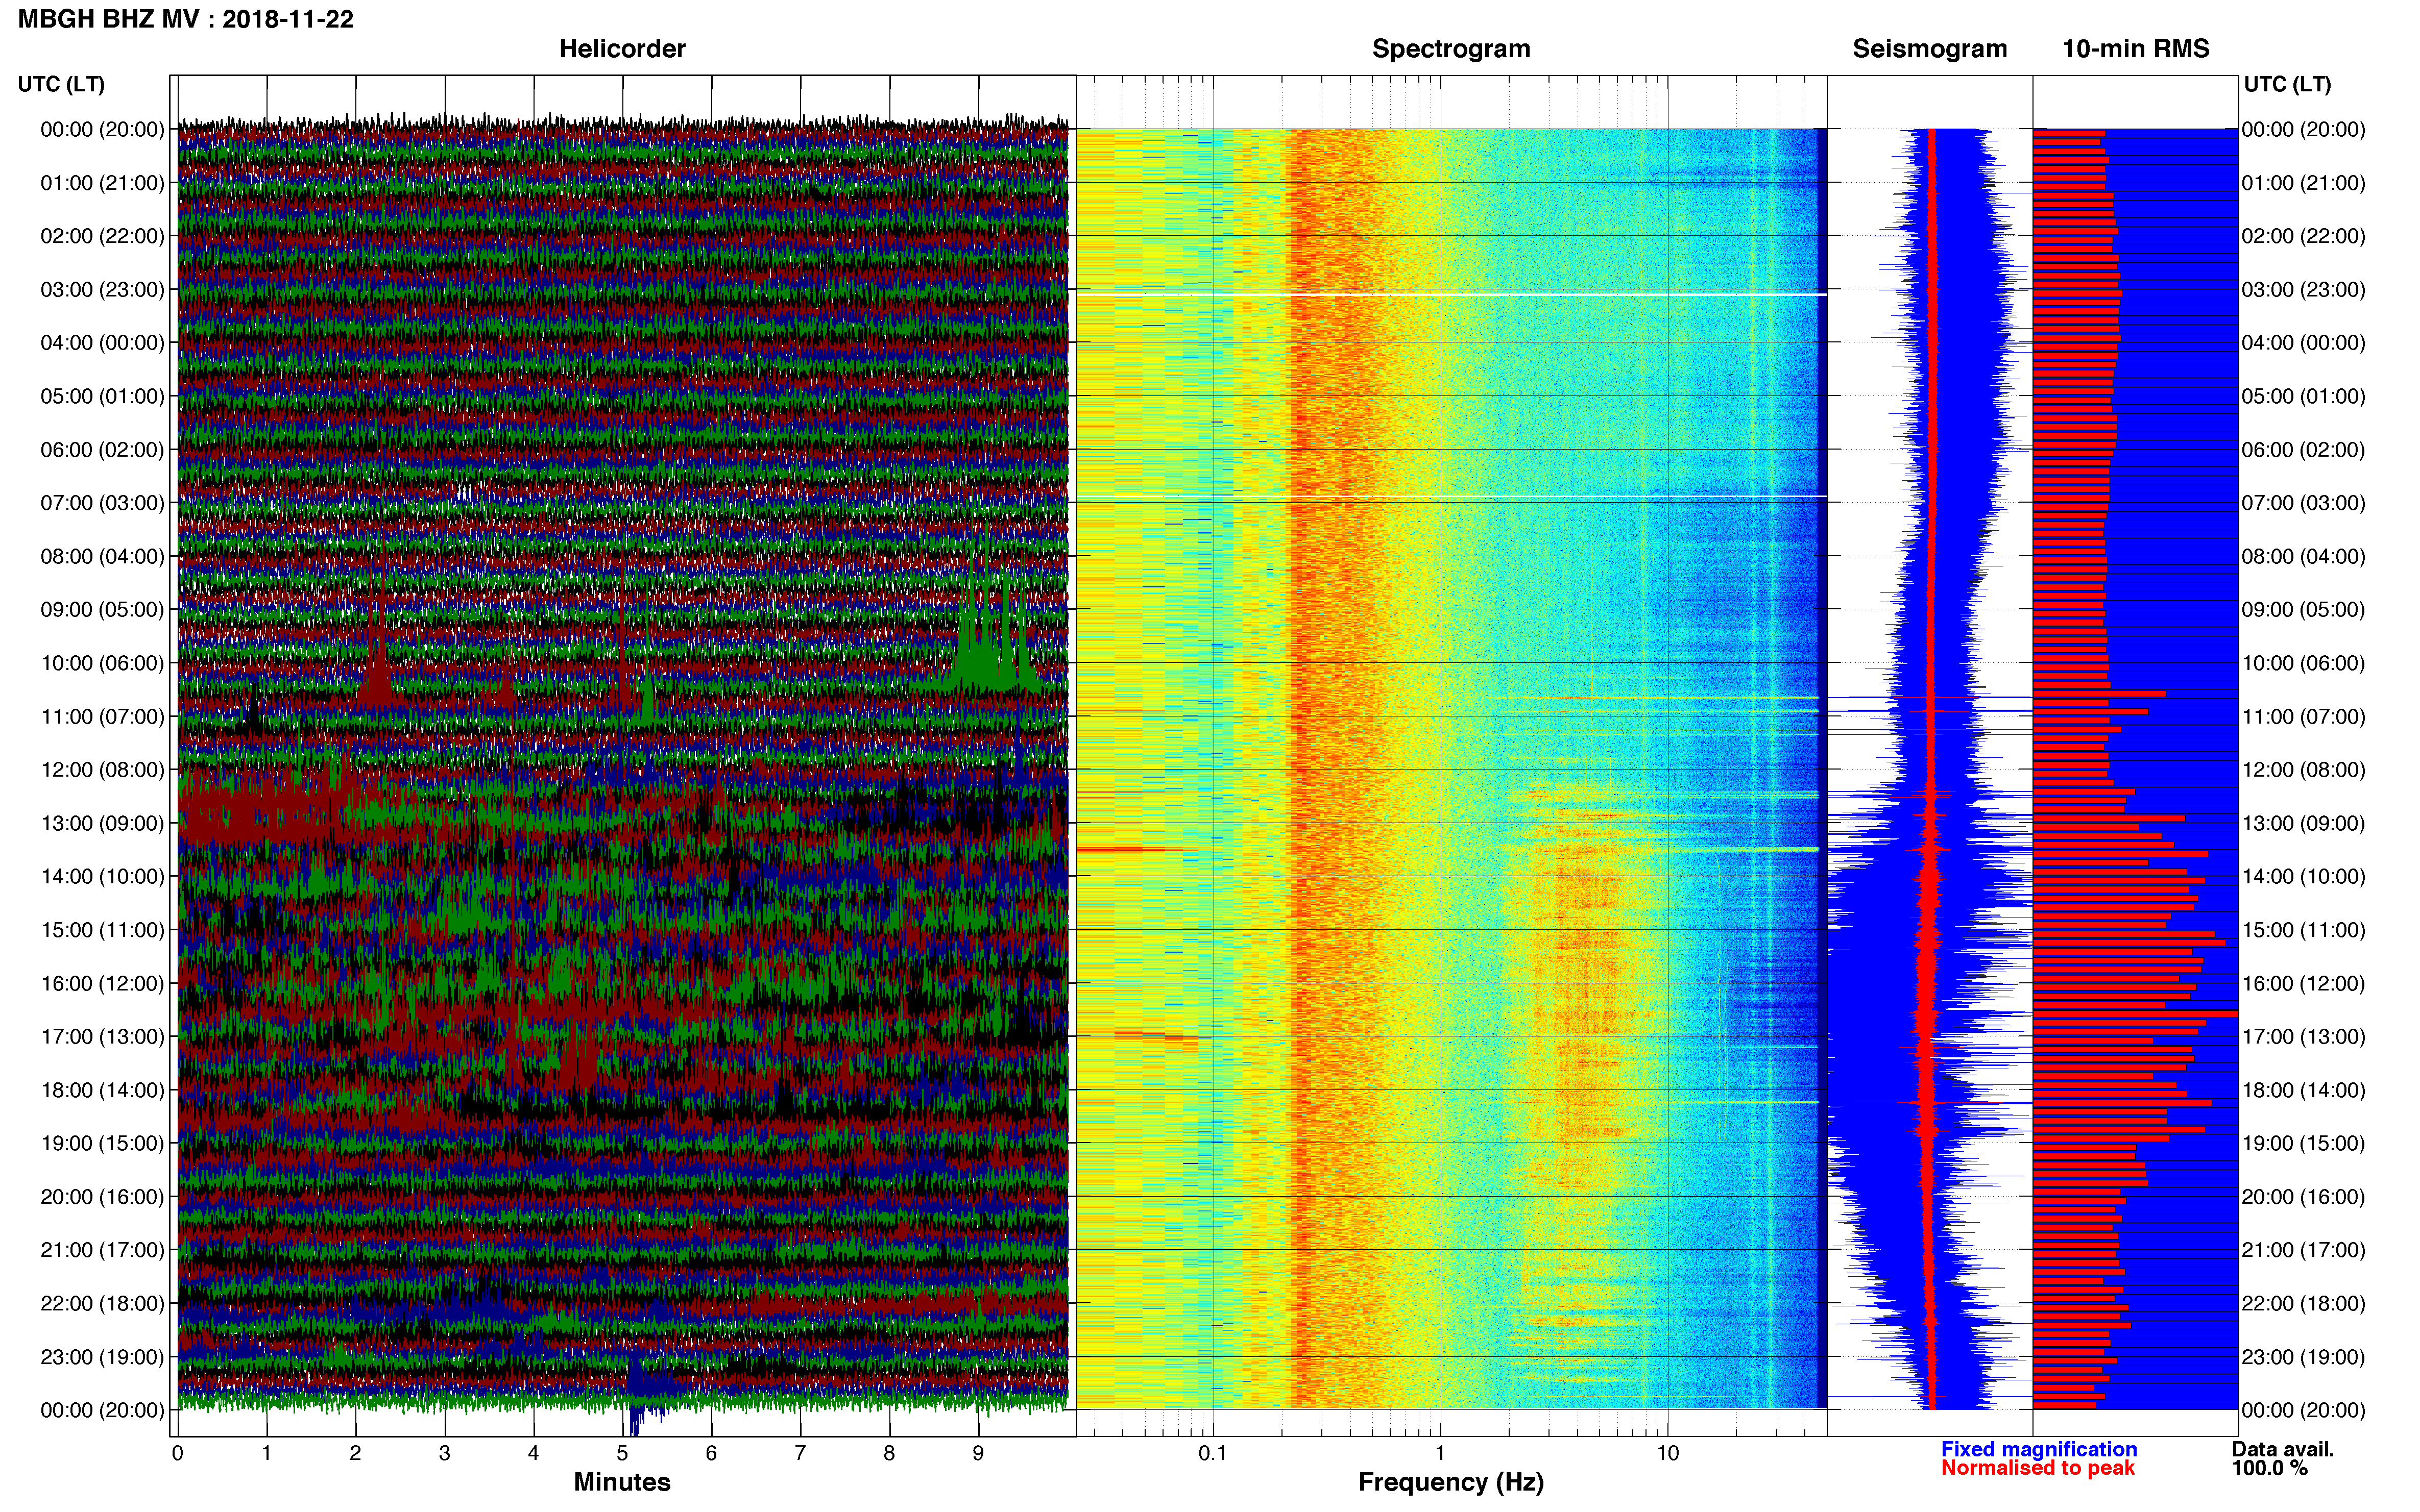Click the blue "Fixed magnification" legend text
Image resolution: width=2420 pixels, height=1512 pixels.
[2039, 1449]
